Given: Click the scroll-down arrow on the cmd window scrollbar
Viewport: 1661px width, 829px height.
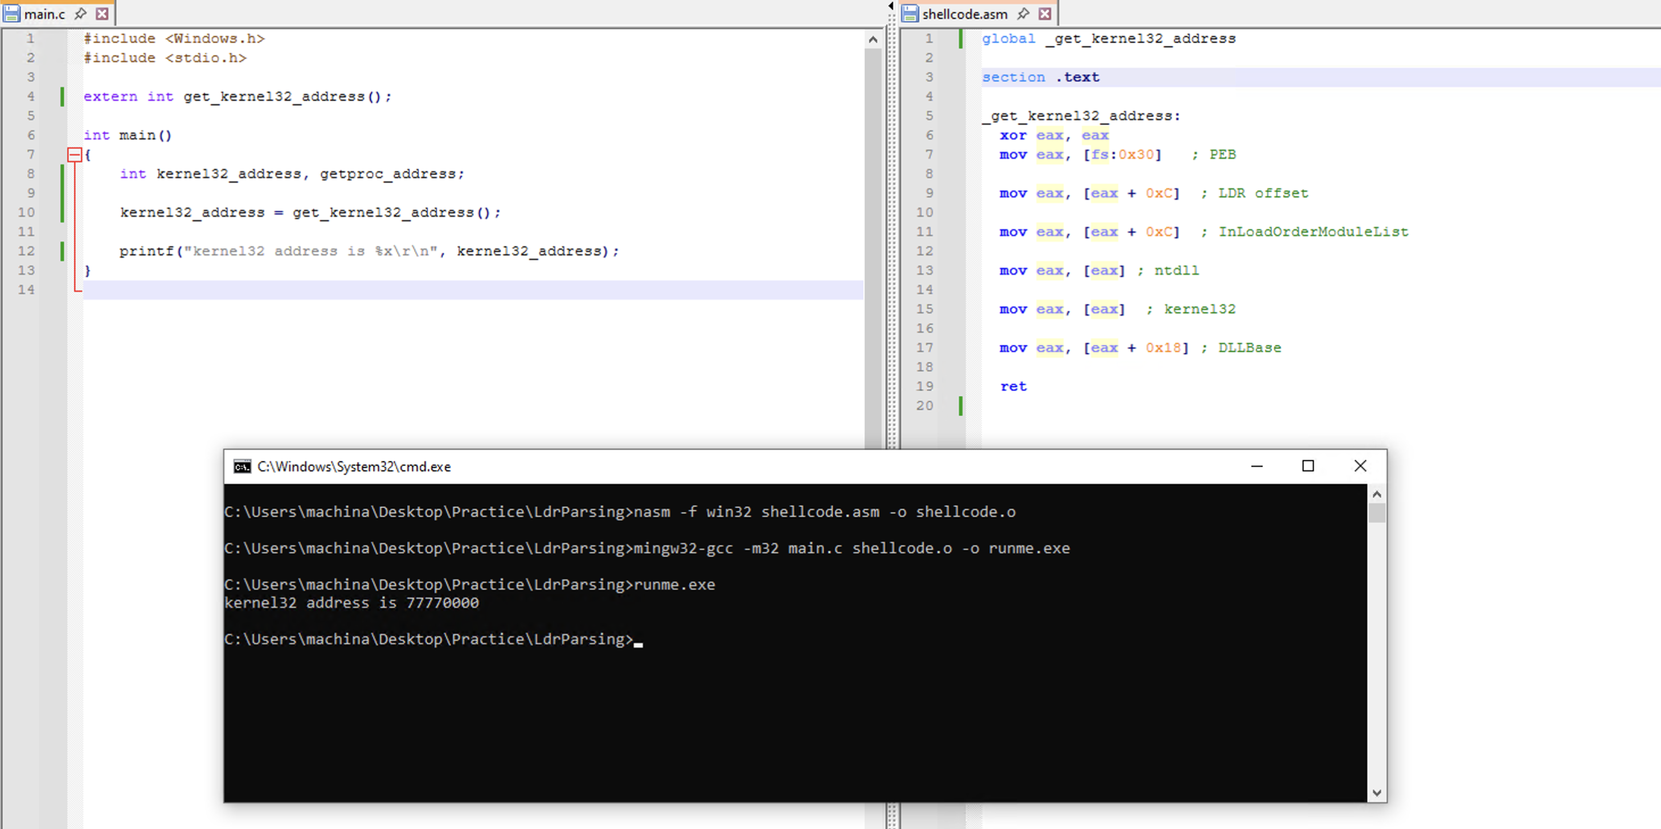Looking at the screenshot, I should (x=1377, y=793).
